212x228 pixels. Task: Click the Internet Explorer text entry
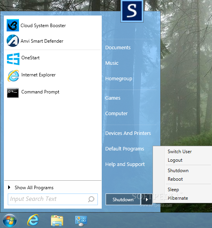pyautogui.click(x=38, y=75)
